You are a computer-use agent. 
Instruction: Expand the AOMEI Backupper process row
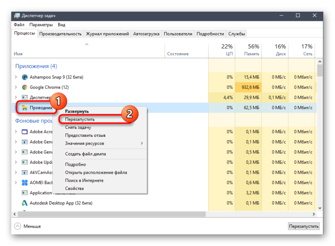click(x=16, y=182)
